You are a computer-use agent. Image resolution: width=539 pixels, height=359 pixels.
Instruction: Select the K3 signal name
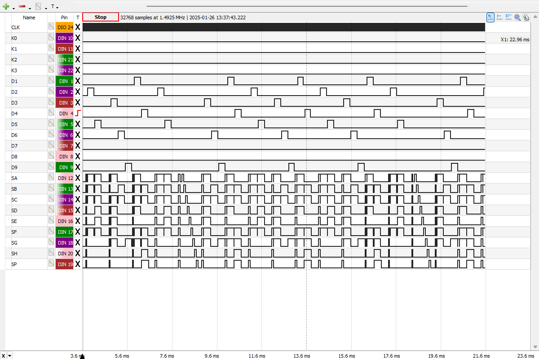click(x=14, y=70)
